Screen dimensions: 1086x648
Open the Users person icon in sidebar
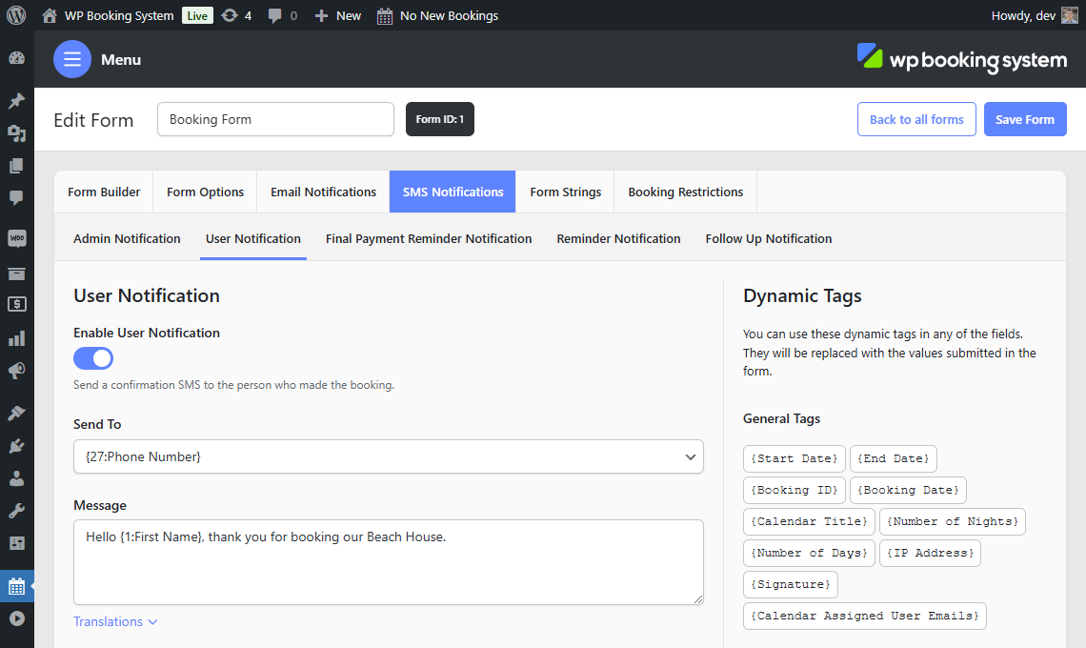click(x=16, y=478)
